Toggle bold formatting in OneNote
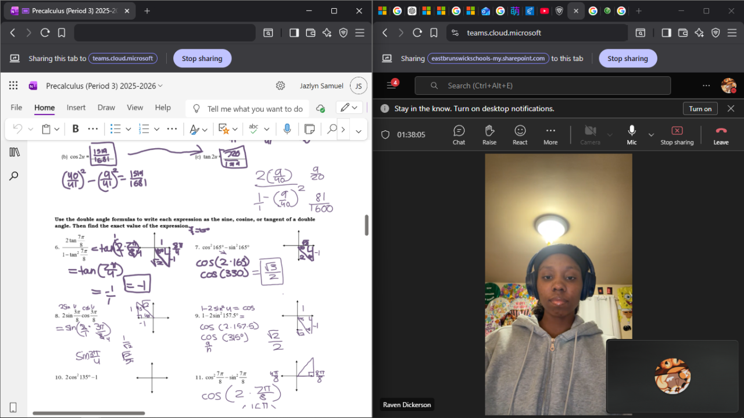Image resolution: width=744 pixels, height=418 pixels. point(76,129)
